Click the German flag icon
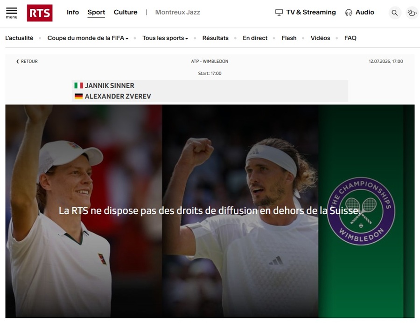Screen dimensions: 420x323 point(79,96)
